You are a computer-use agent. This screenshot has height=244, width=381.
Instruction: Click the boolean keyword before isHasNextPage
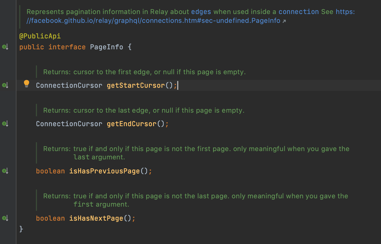coord(50,218)
